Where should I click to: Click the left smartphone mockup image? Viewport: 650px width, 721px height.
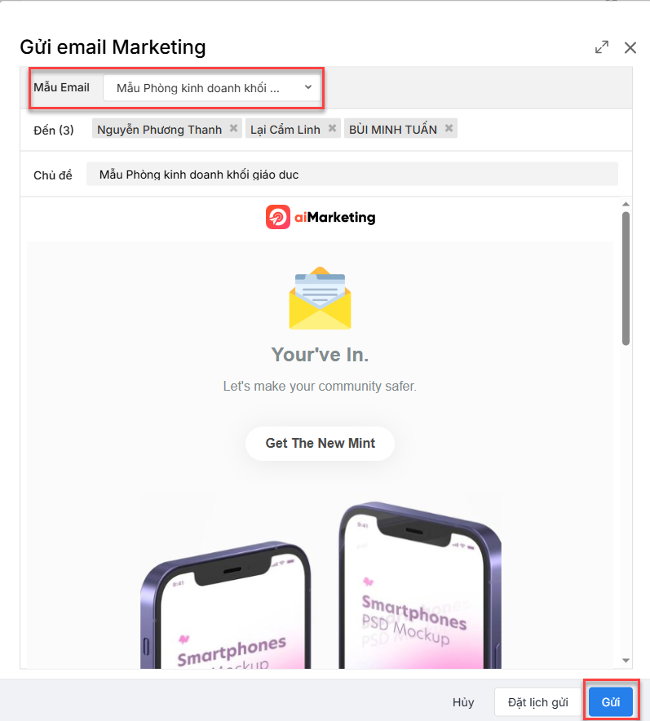[226, 605]
